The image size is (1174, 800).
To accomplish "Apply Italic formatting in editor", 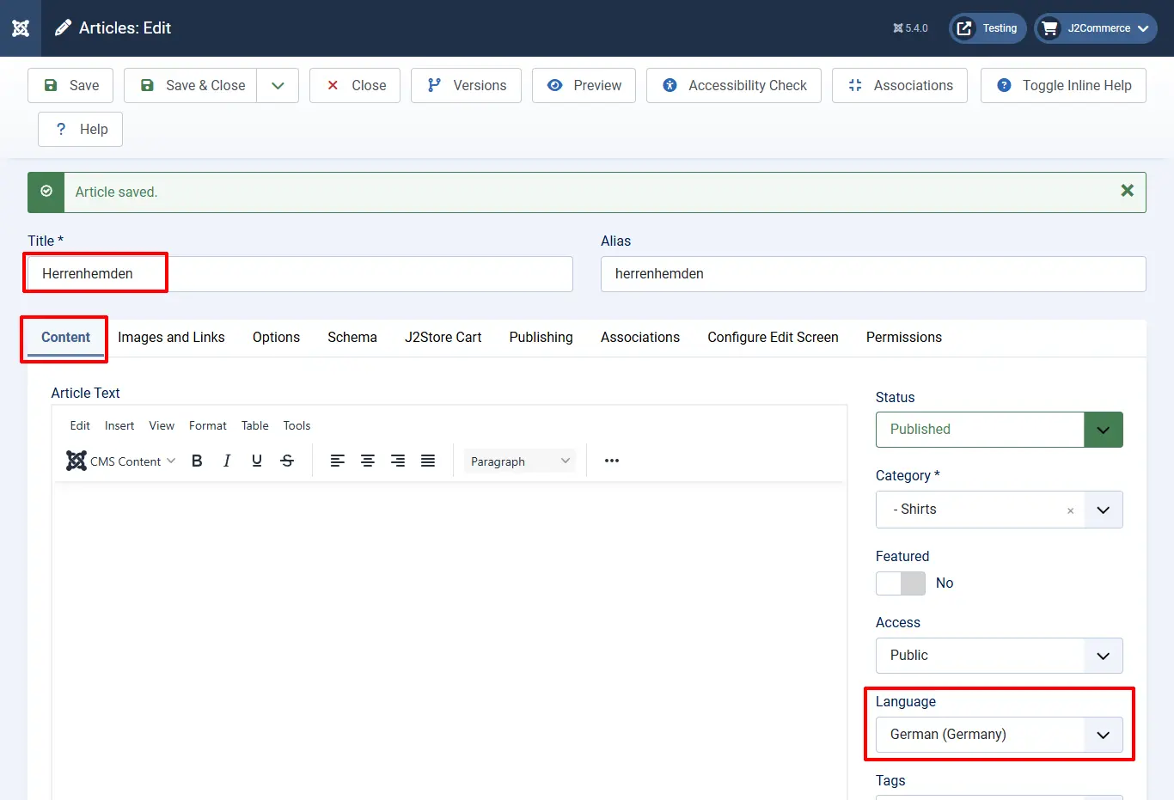I will click(x=227, y=461).
